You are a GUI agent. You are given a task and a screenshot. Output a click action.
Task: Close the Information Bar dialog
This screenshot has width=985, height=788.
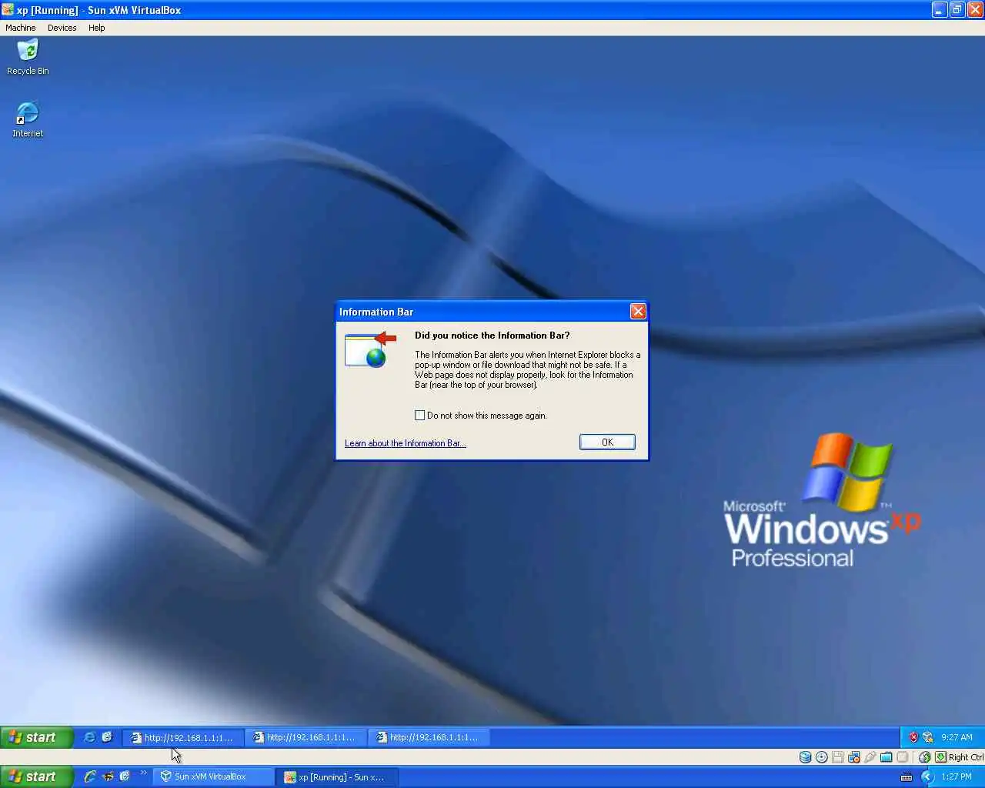(x=638, y=311)
